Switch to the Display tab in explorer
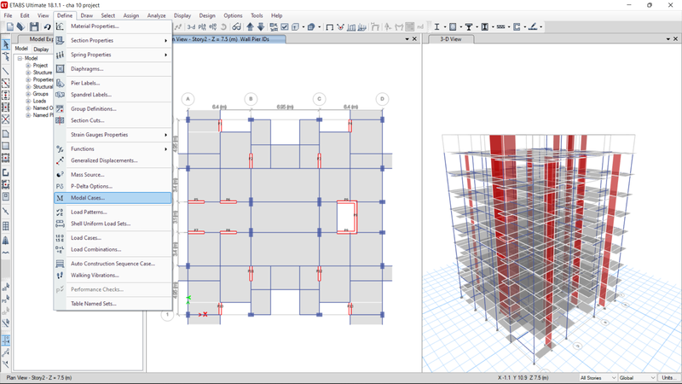 pyautogui.click(x=41, y=49)
